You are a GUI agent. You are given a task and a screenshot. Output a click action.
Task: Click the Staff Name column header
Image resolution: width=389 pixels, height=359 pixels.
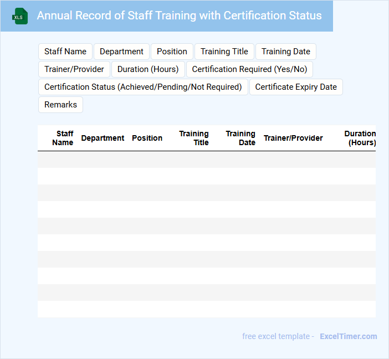(x=63, y=138)
